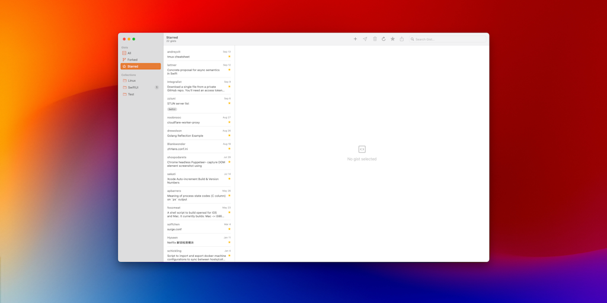Open the SwiftUI collection
The width and height of the screenshot is (607, 303).
click(133, 88)
